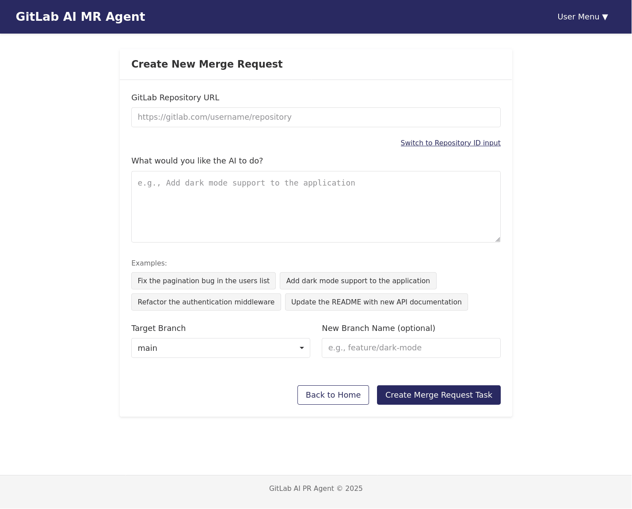
Task: Submit with Create Merge Request Task
Action: click(x=438, y=395)
